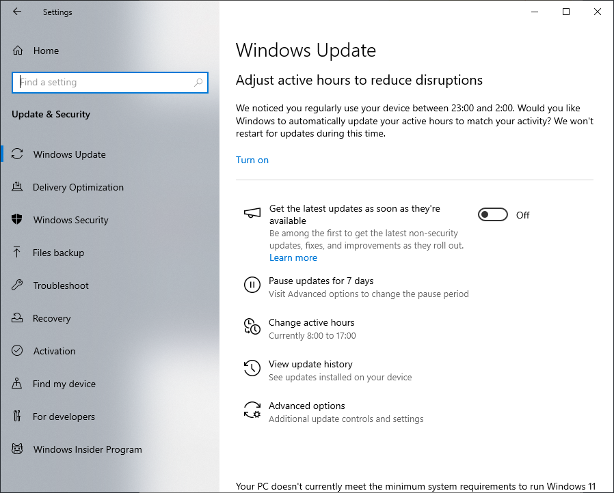614x493 pixels.
Task: Toggle Get the latest updates switch
Action: click(x=493, y=215)
